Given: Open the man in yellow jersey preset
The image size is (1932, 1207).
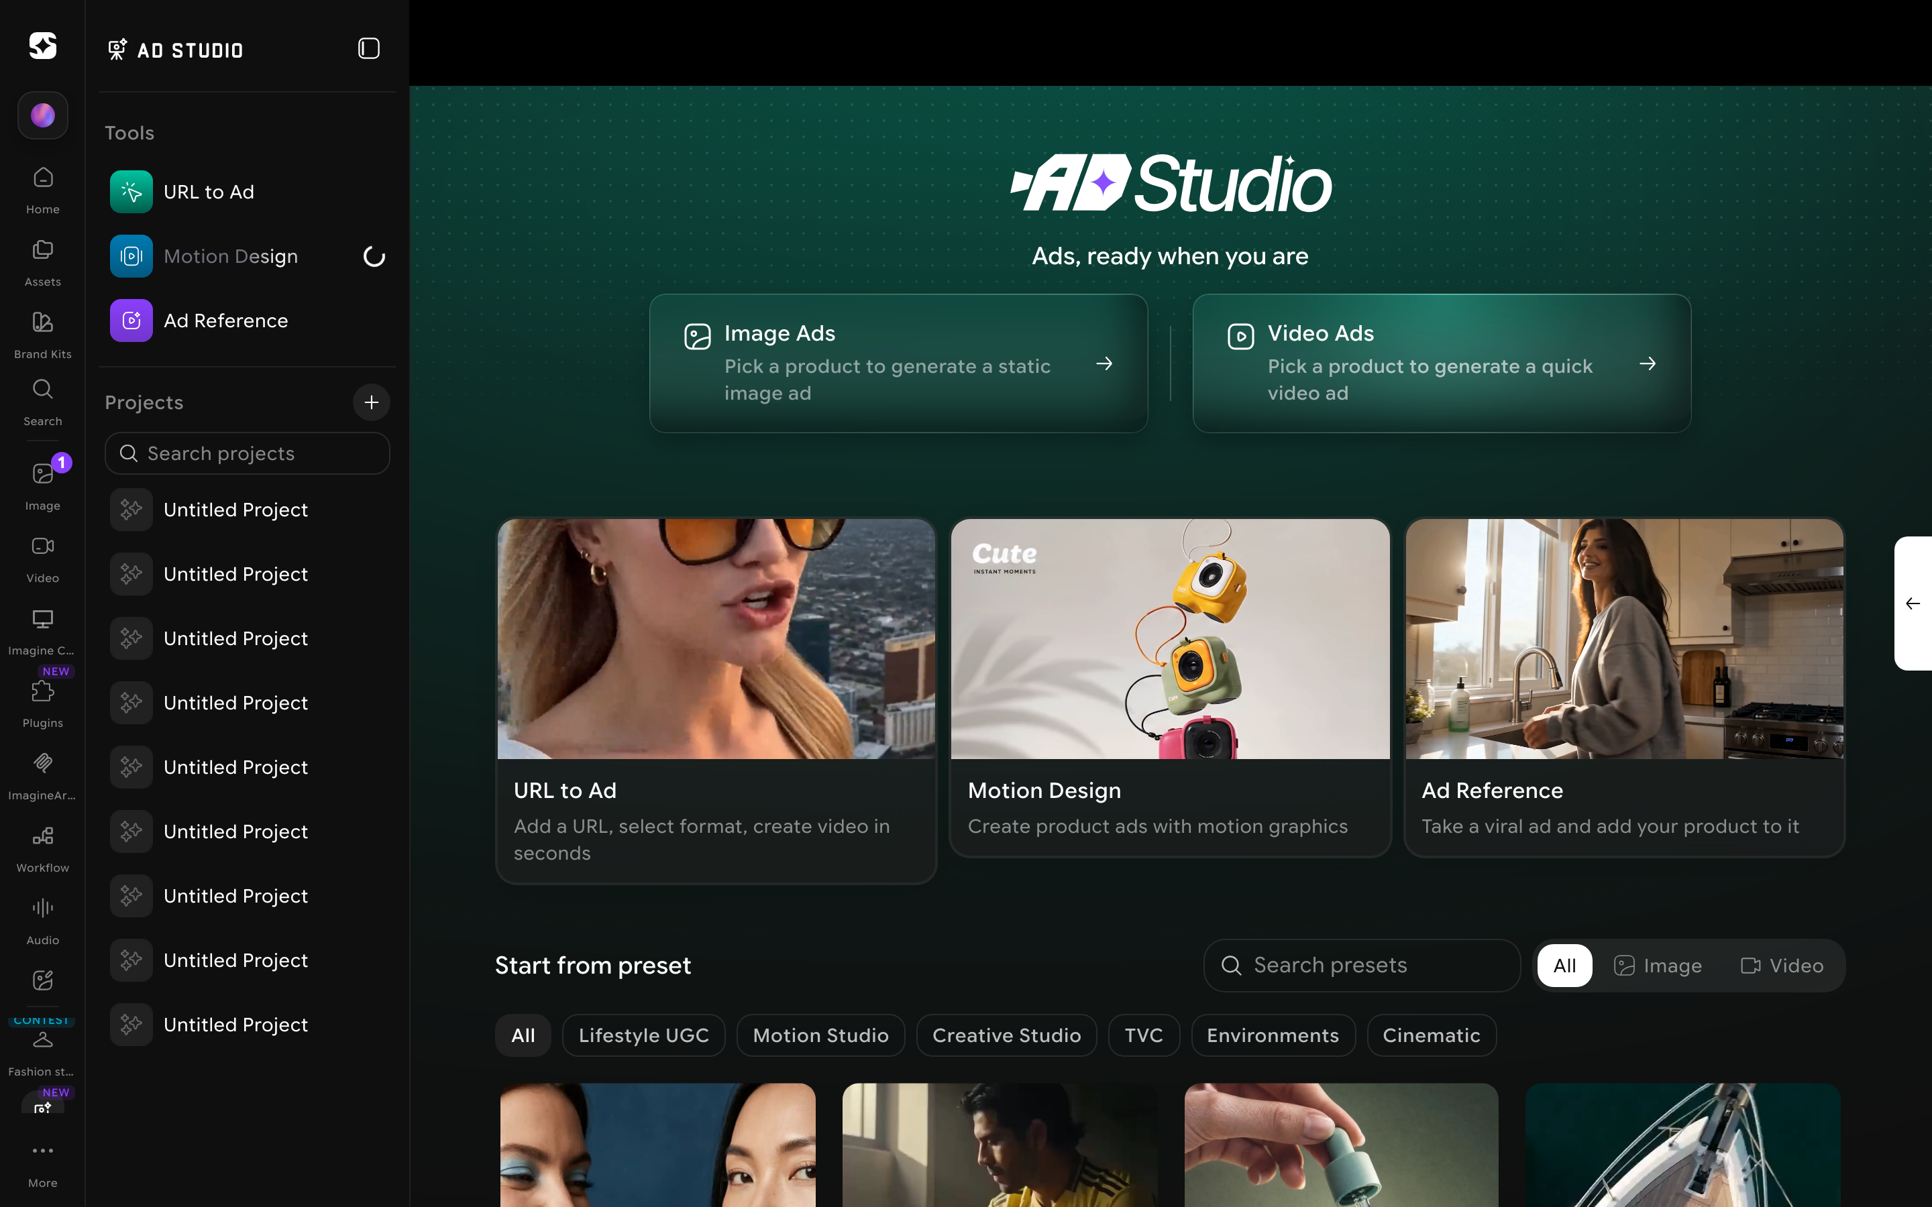Looking at the screenshot, I should click(1000, 1145).
